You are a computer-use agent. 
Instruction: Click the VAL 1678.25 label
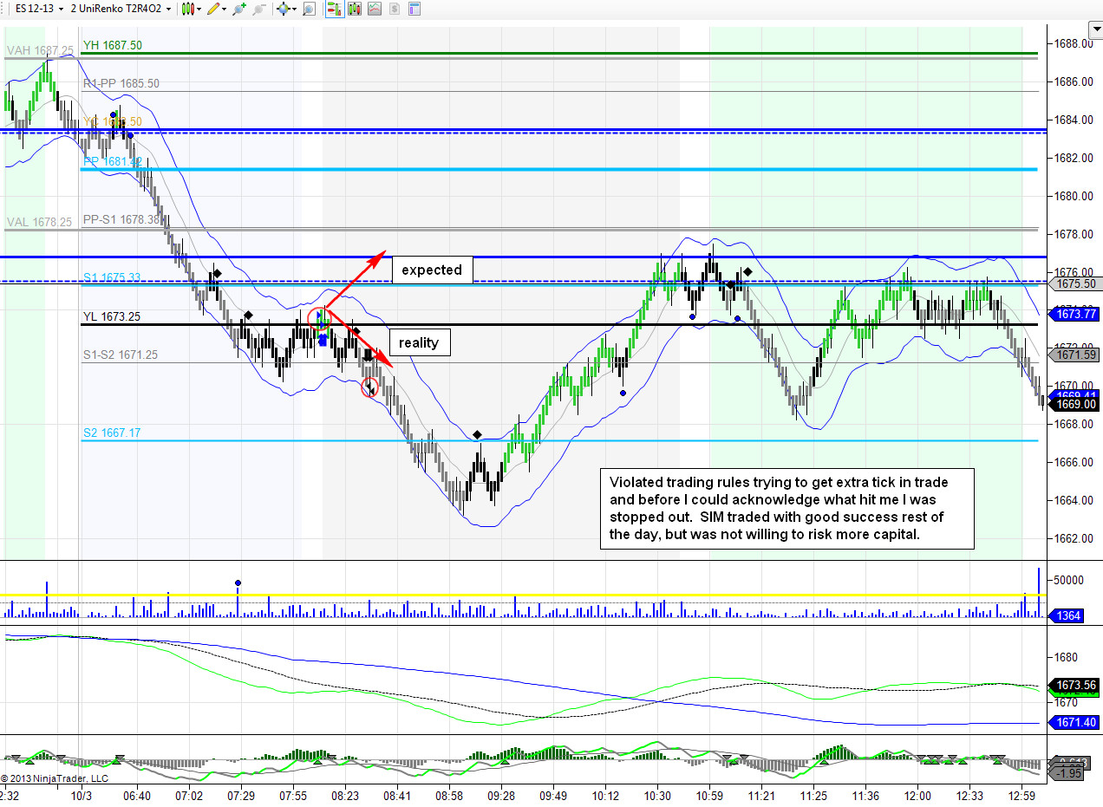pyautogui.click(x=40, y=222)
